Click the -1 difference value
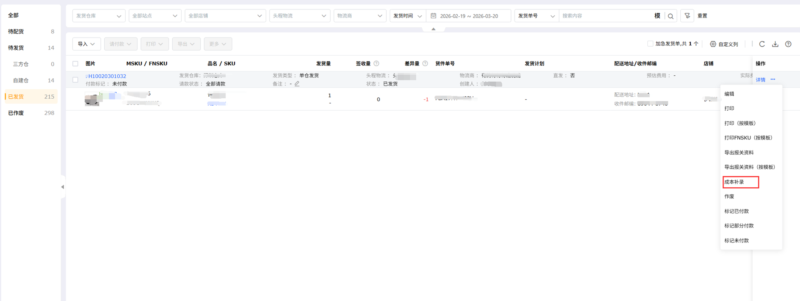This screenshot has height=301, width=800. [x=426, y=100]
